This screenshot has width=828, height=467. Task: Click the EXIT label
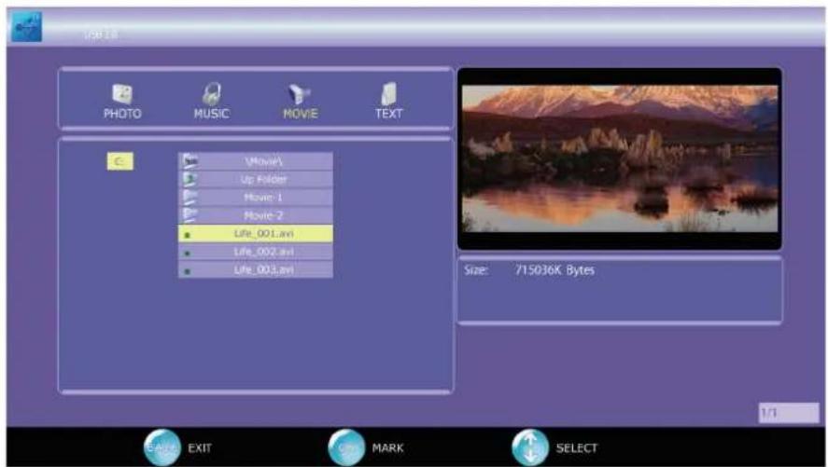coord(200,448)
